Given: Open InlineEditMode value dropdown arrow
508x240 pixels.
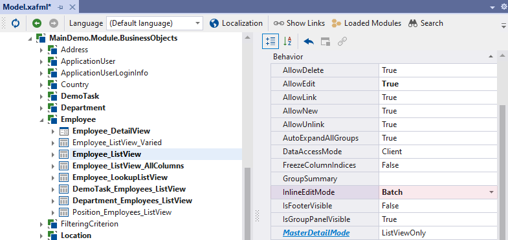Looking at the screenshot, I should pos(491,192).
